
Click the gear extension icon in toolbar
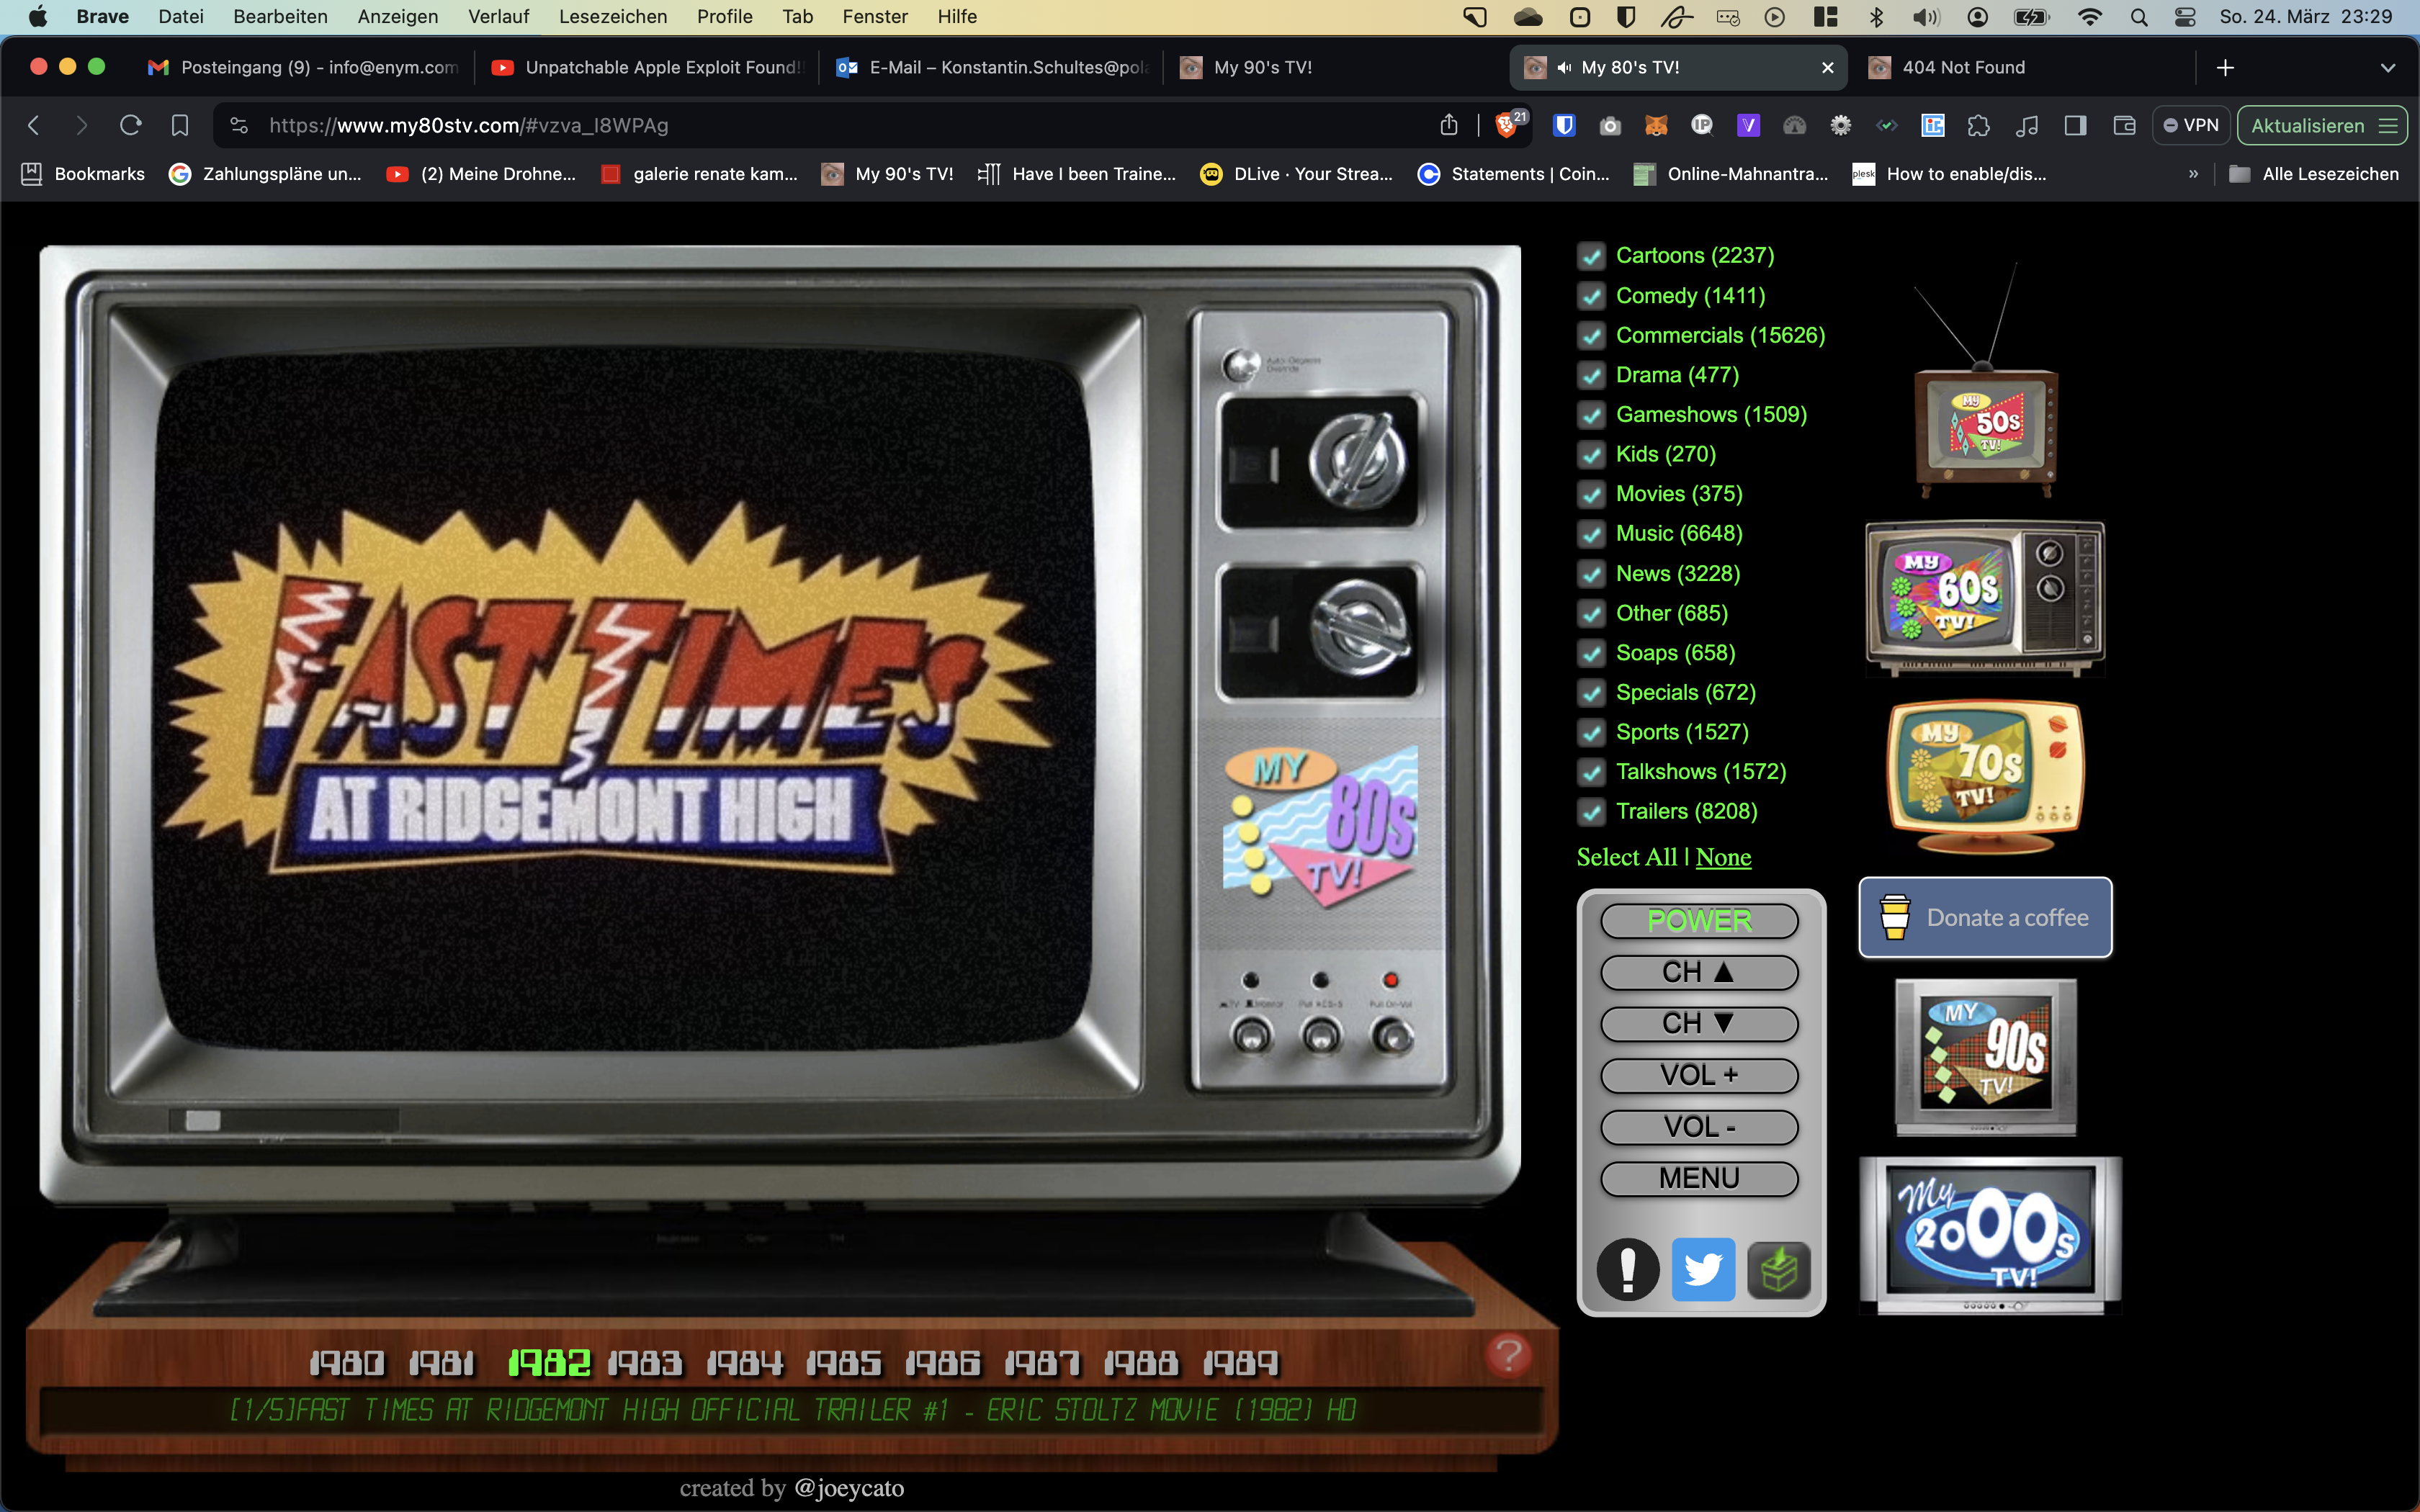[x=1840, y=125]
